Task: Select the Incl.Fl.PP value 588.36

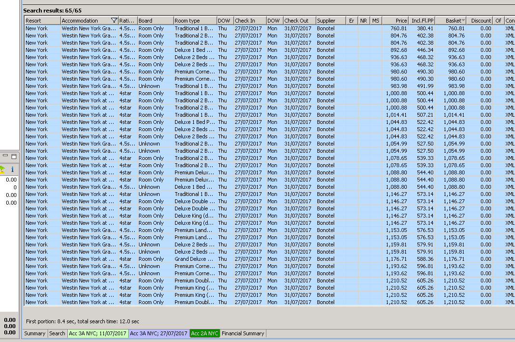Action: point(425,259)
